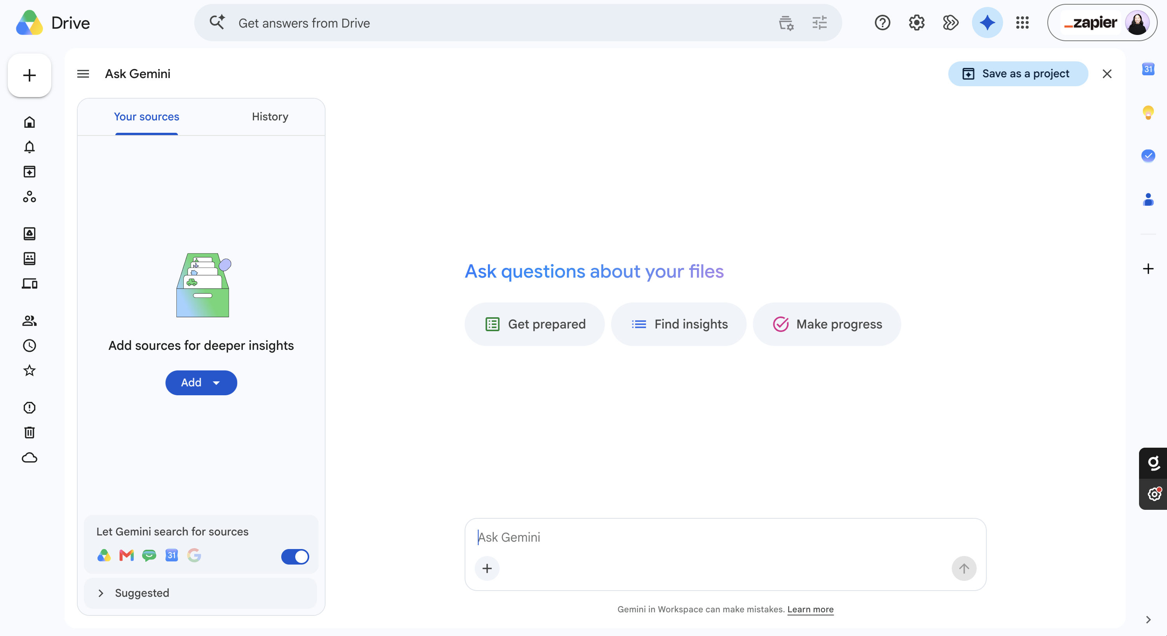Image resolution: width=1167 pixels, height=636 pixels.
Task: Open Recent clock icon
Action: click(30, 346)
